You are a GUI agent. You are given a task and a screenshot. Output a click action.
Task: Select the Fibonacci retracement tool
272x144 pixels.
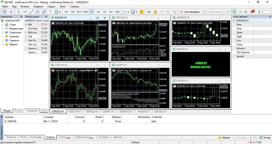tap(44, 12)
